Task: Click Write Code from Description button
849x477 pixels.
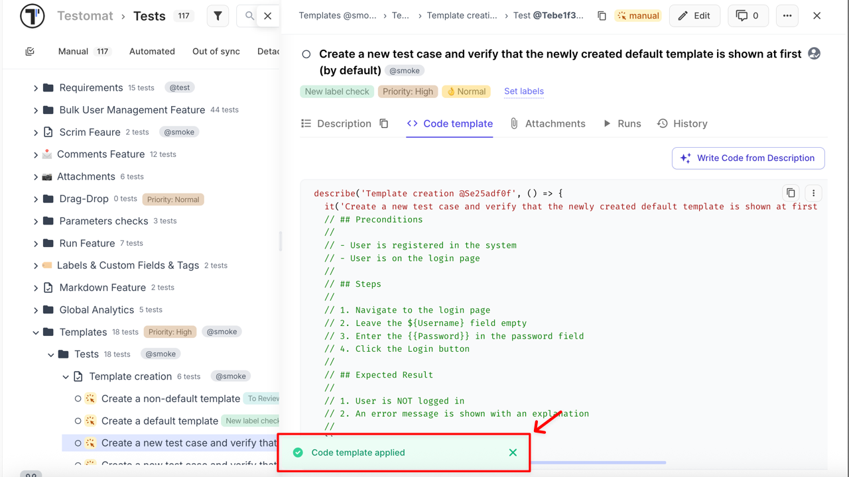Action: [x=748, y=158]
